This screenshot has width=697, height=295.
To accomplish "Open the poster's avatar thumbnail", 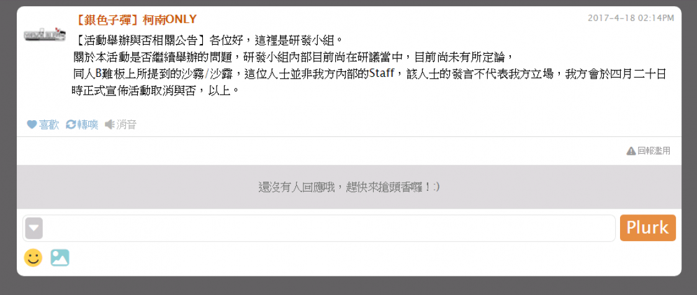I will click(45, 35).
